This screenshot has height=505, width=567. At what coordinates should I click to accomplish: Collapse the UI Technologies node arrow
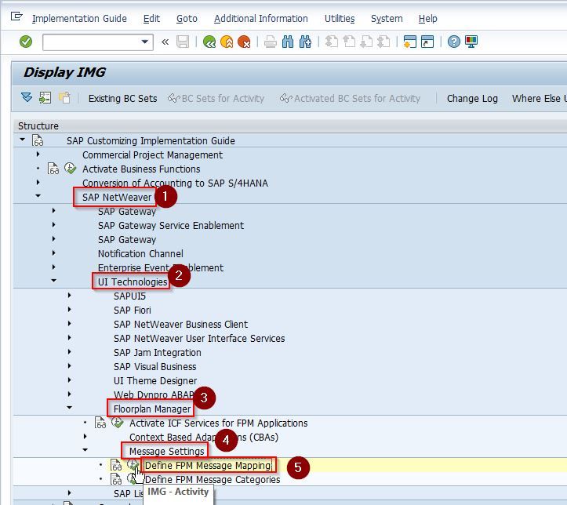53,280
